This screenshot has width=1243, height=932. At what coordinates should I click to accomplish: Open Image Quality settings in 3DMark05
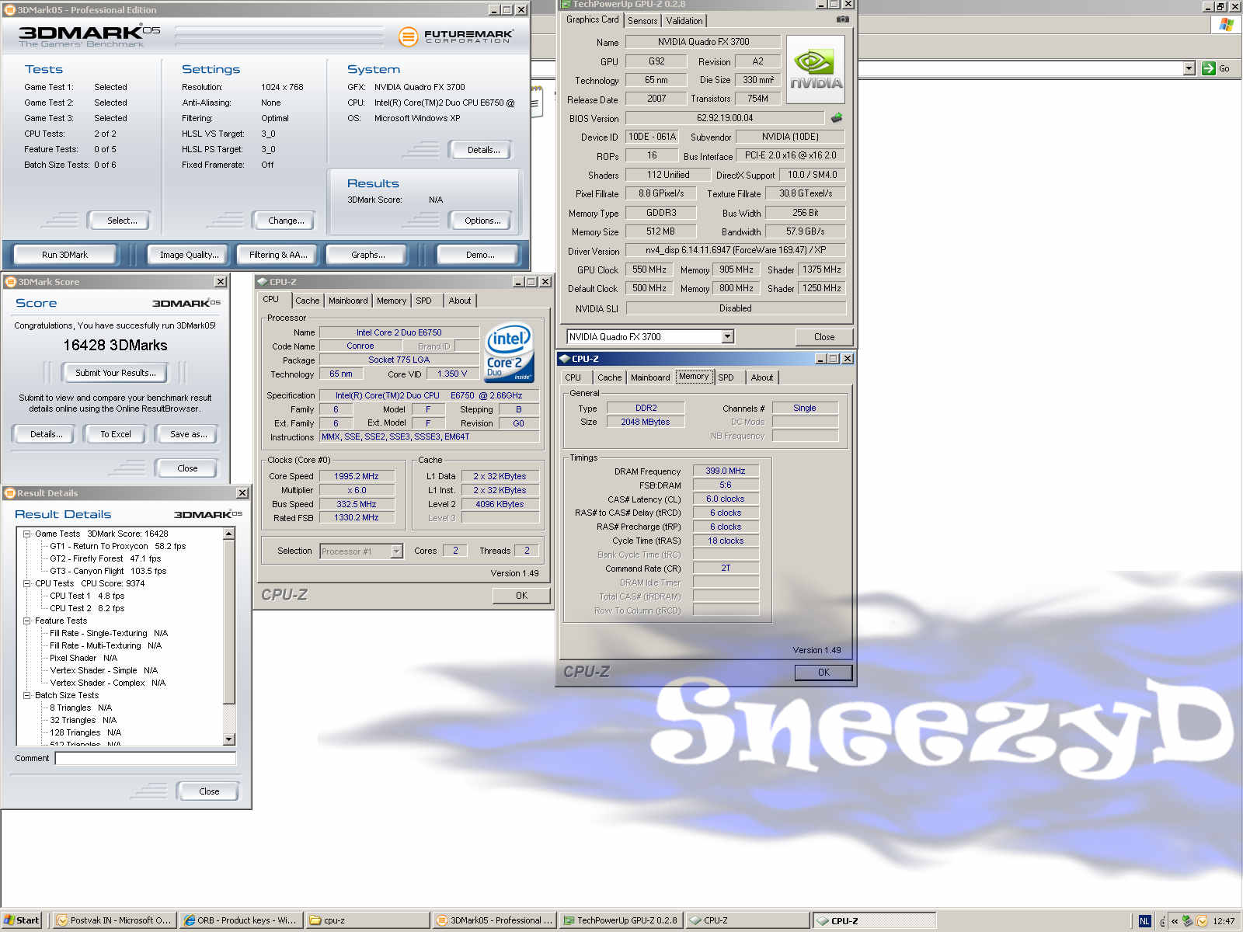tap(189, 255)
